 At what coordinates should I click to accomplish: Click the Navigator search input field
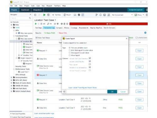[x=20, y=18]
